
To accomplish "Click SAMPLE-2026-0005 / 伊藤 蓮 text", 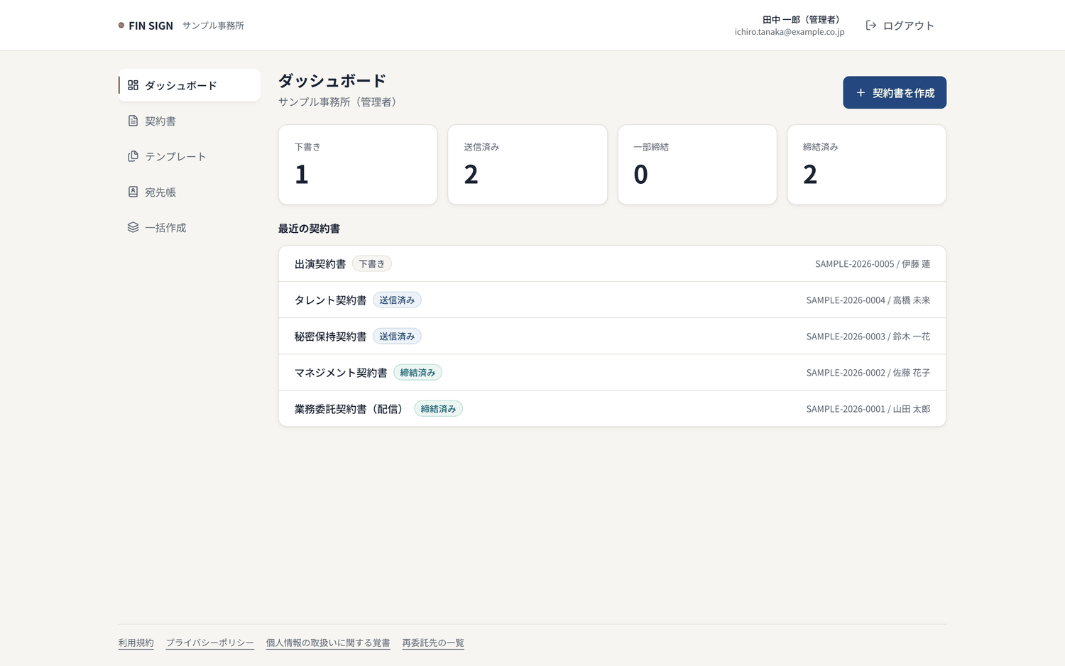I will pos(873,264).
